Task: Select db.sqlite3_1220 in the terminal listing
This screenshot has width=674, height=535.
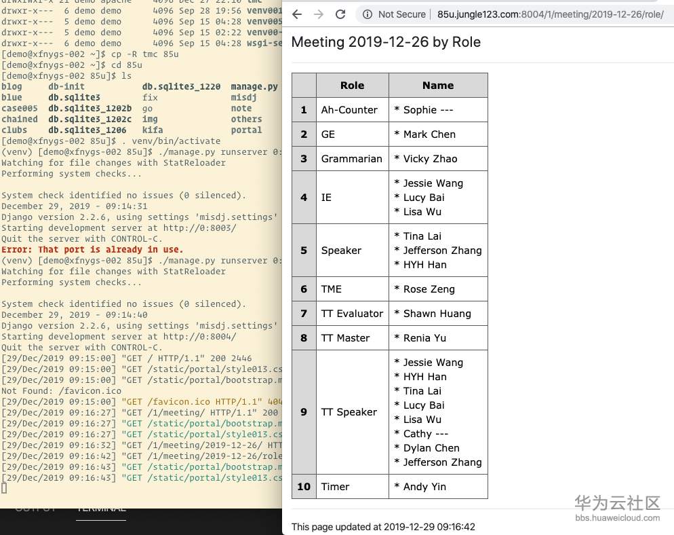Action: click(x=182, y=87)
